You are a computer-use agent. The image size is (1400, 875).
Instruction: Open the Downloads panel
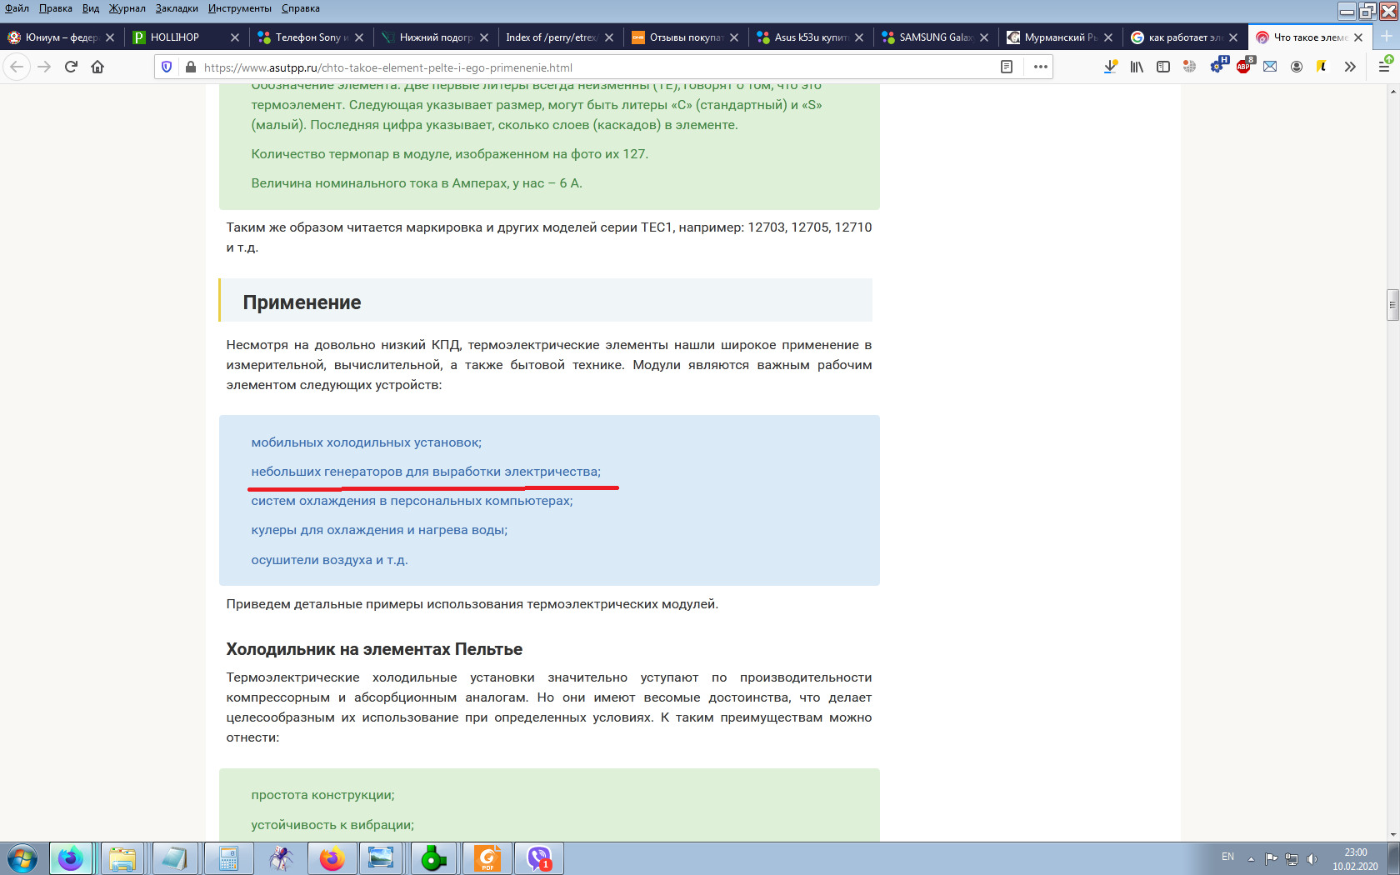coord(1110,67)
